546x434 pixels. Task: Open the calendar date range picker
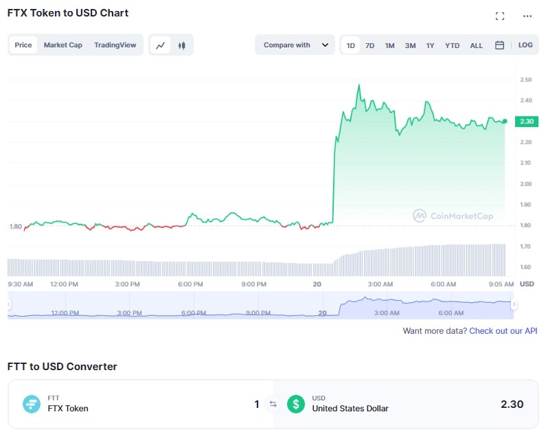499,45
